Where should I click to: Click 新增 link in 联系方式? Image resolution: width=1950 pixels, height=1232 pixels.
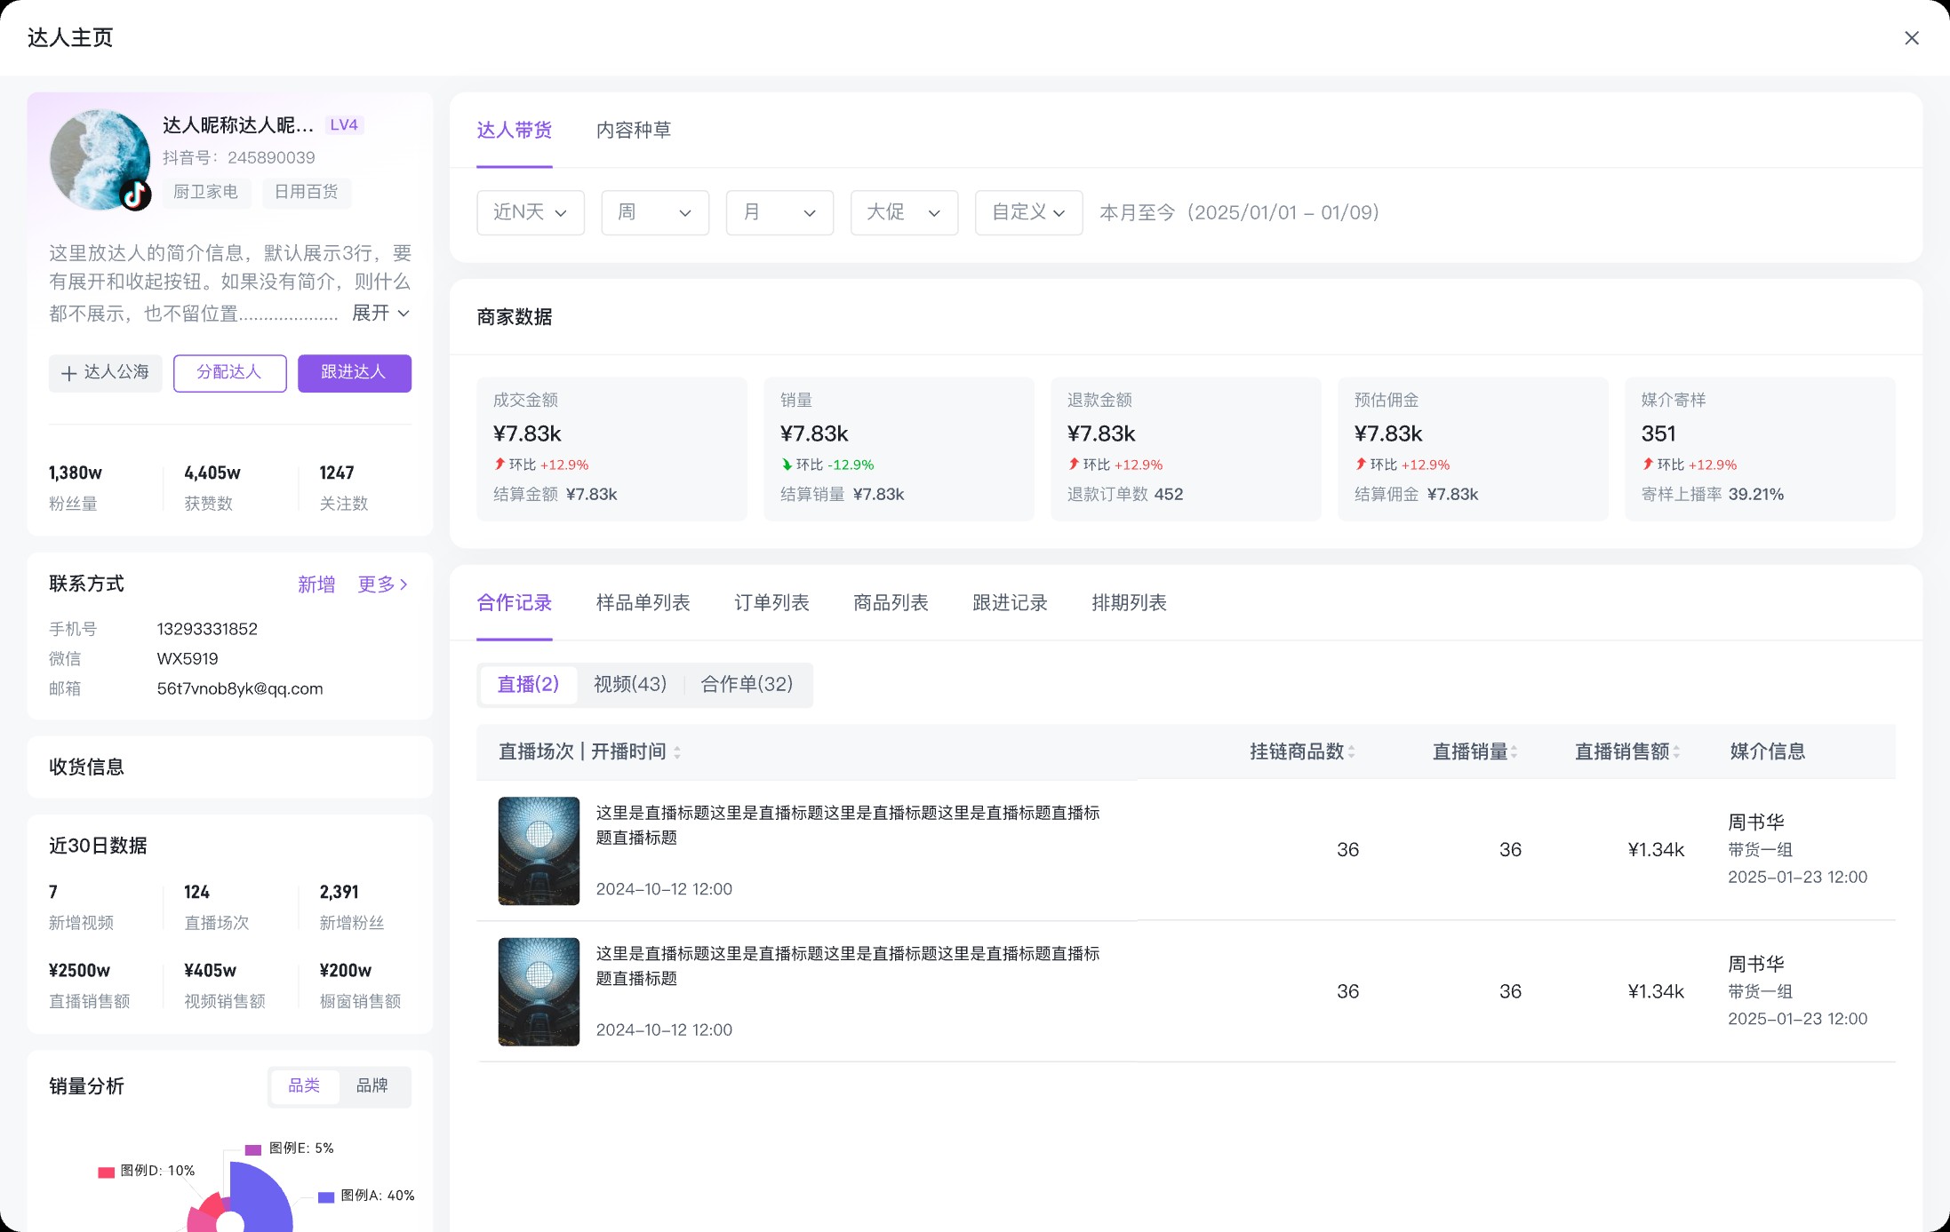pos(316,584)
